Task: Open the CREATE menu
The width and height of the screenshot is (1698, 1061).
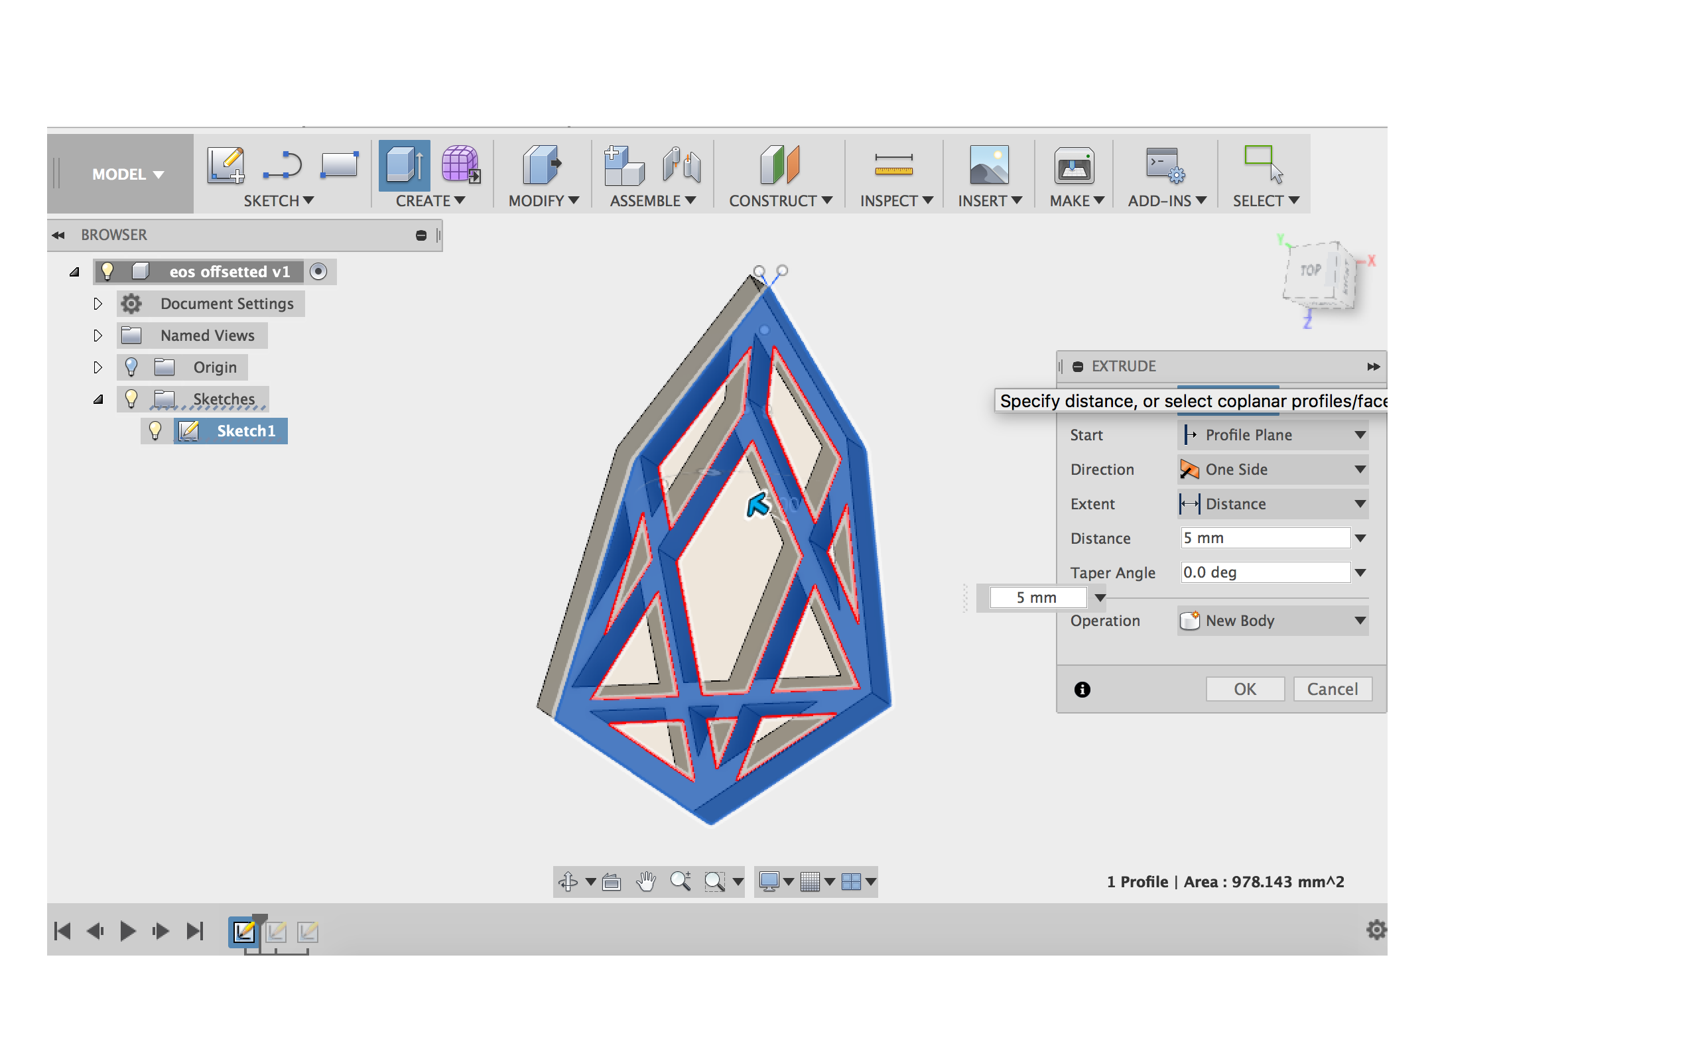Action: 430,201
